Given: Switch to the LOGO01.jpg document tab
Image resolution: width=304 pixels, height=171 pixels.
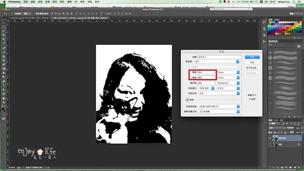Looking at the screenshot, I should 29,18.
